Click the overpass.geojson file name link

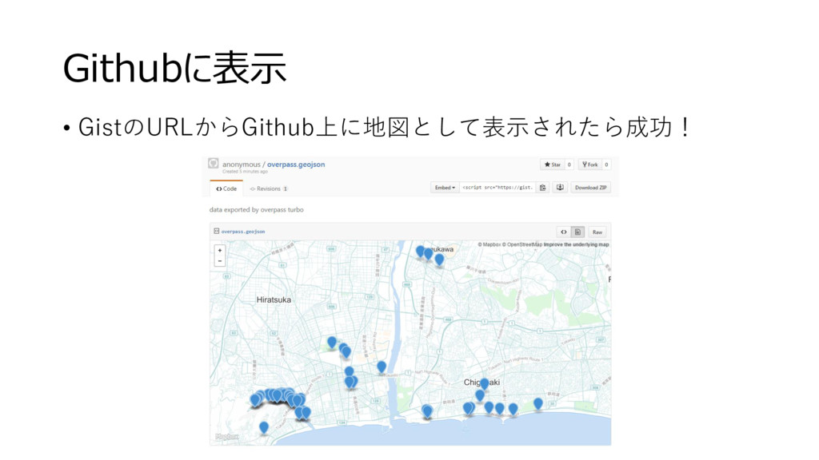243,232
